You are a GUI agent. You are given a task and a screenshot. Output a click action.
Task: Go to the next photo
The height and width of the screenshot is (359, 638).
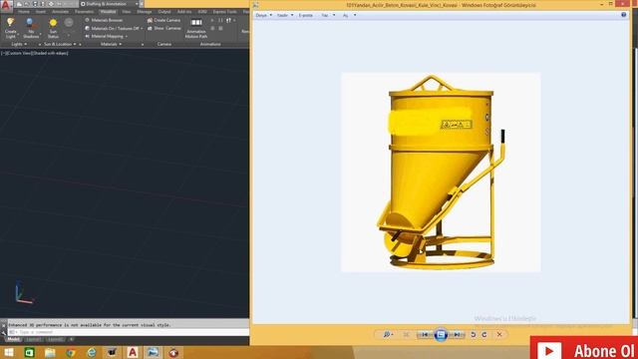click(457, 335)
